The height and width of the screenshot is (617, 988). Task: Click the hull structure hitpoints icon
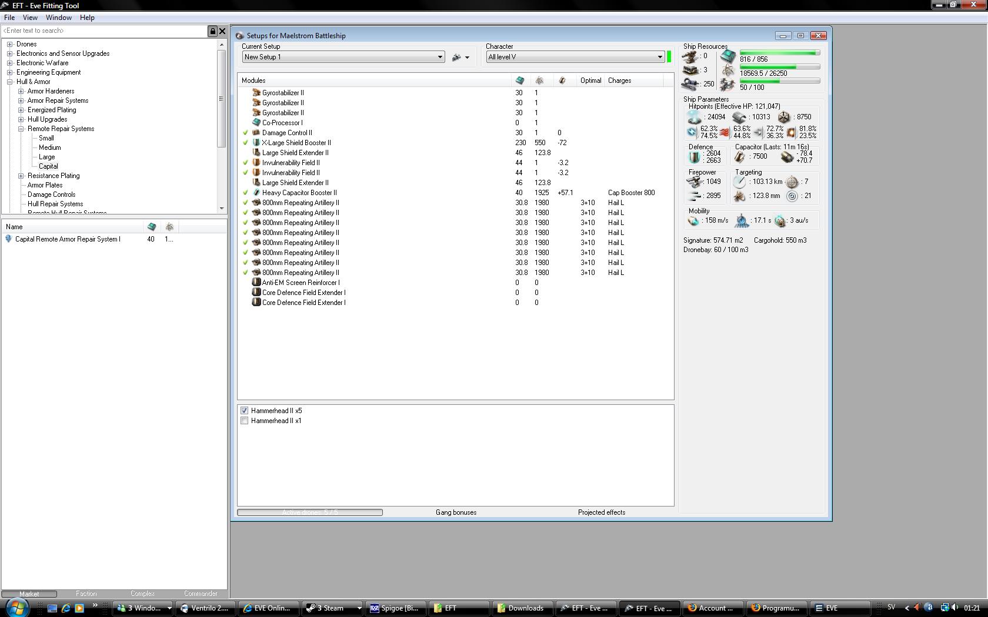click(784, 118)
